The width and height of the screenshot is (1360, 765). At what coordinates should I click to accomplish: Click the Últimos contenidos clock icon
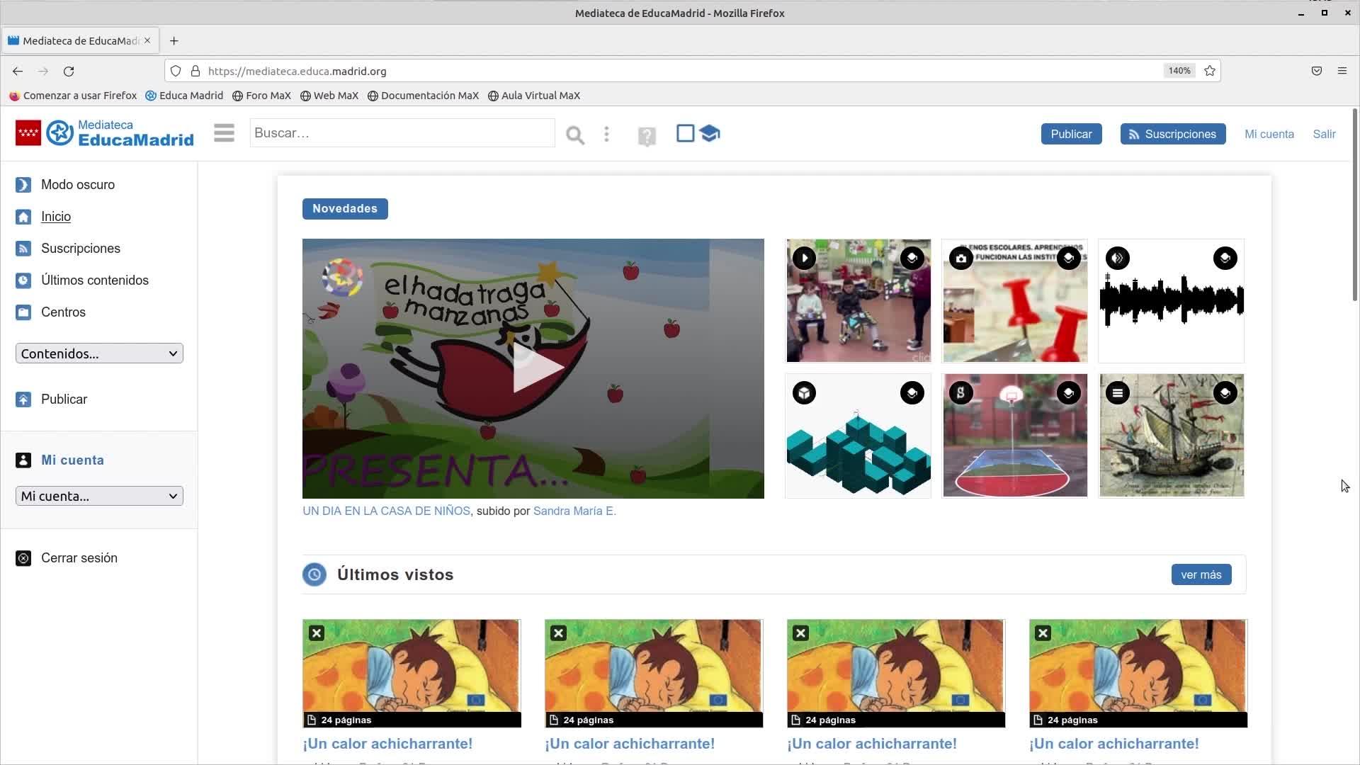pos(23,280)
